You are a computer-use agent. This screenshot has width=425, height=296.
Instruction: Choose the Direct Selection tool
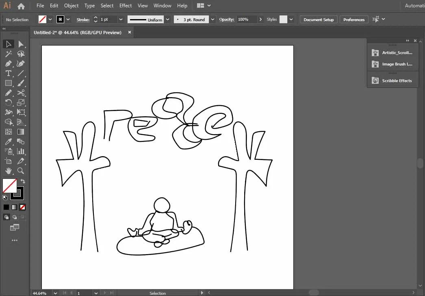click(x=21, y=44)
